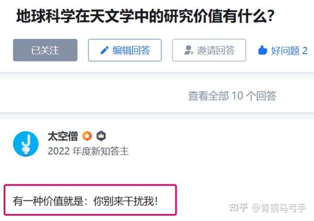This screenshot has height=221, width=314.
Task: Click the person-plus icon in 邀请回答
Action: (x=189, y=50)
